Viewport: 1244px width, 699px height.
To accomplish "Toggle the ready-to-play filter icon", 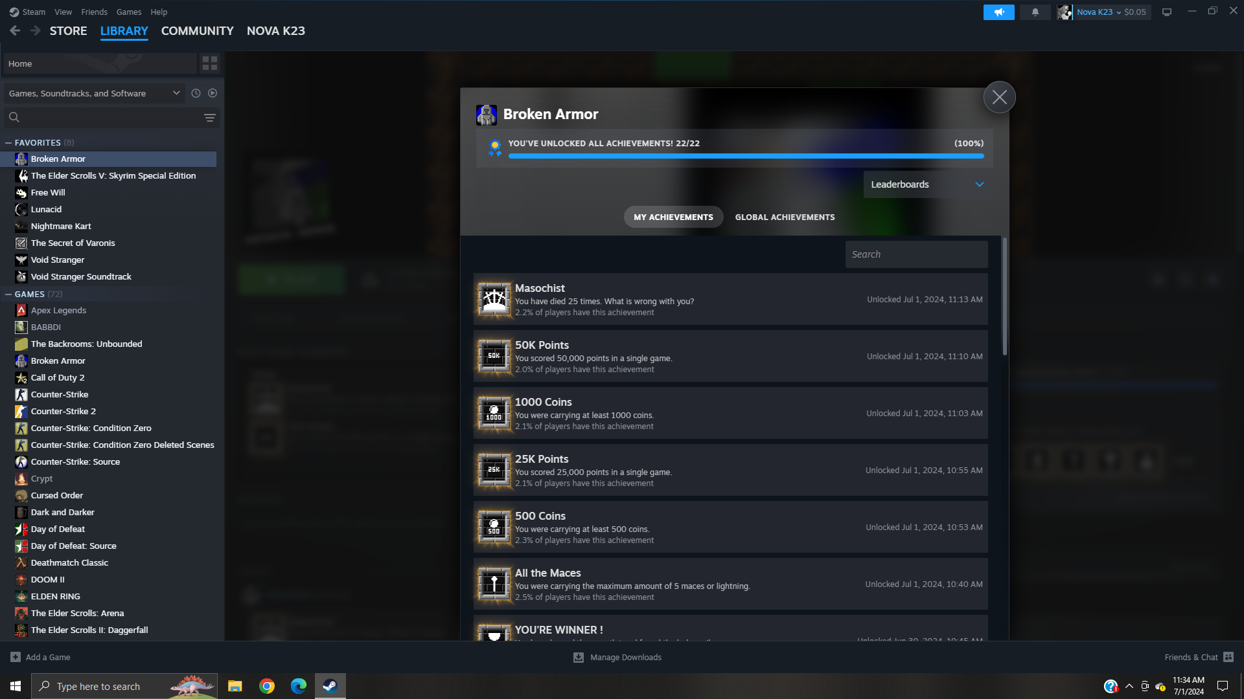I will point(213,93).
